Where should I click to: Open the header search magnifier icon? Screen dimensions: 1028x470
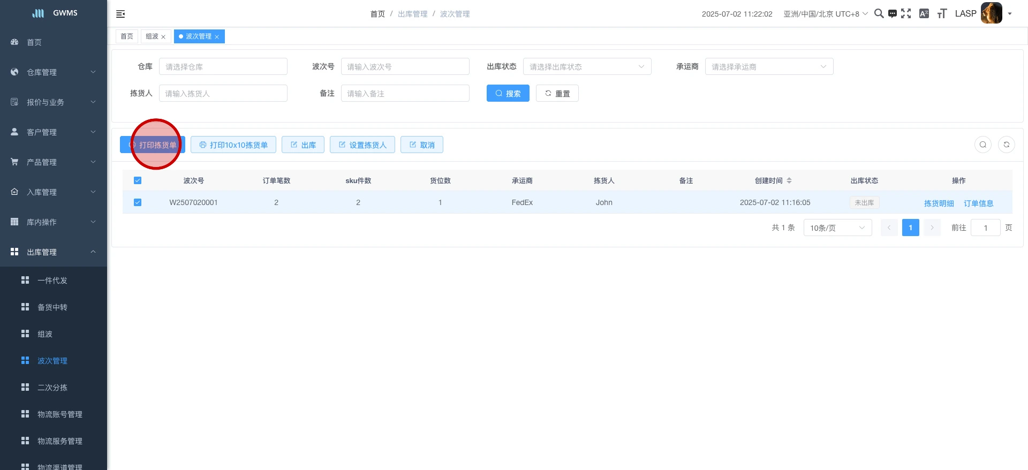(879, 13)
